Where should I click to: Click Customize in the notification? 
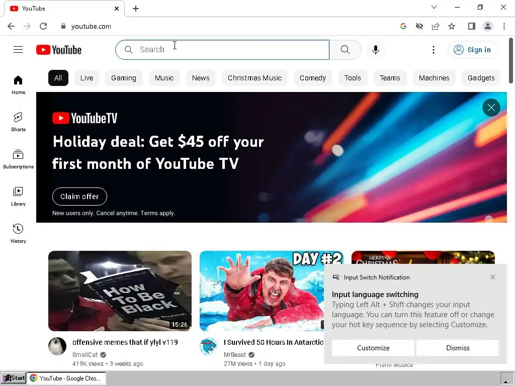click(373, 348)
